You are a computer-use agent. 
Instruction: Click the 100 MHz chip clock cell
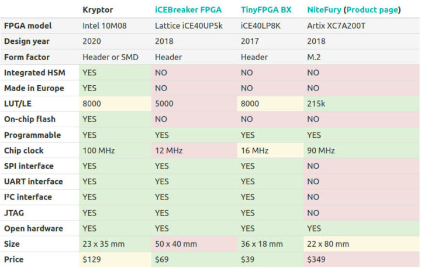(x=115, y=151)
